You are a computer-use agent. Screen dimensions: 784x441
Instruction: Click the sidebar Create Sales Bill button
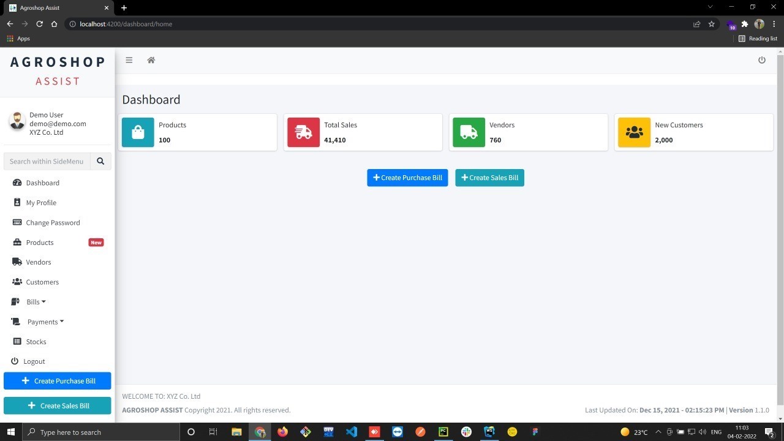point(58,405)
